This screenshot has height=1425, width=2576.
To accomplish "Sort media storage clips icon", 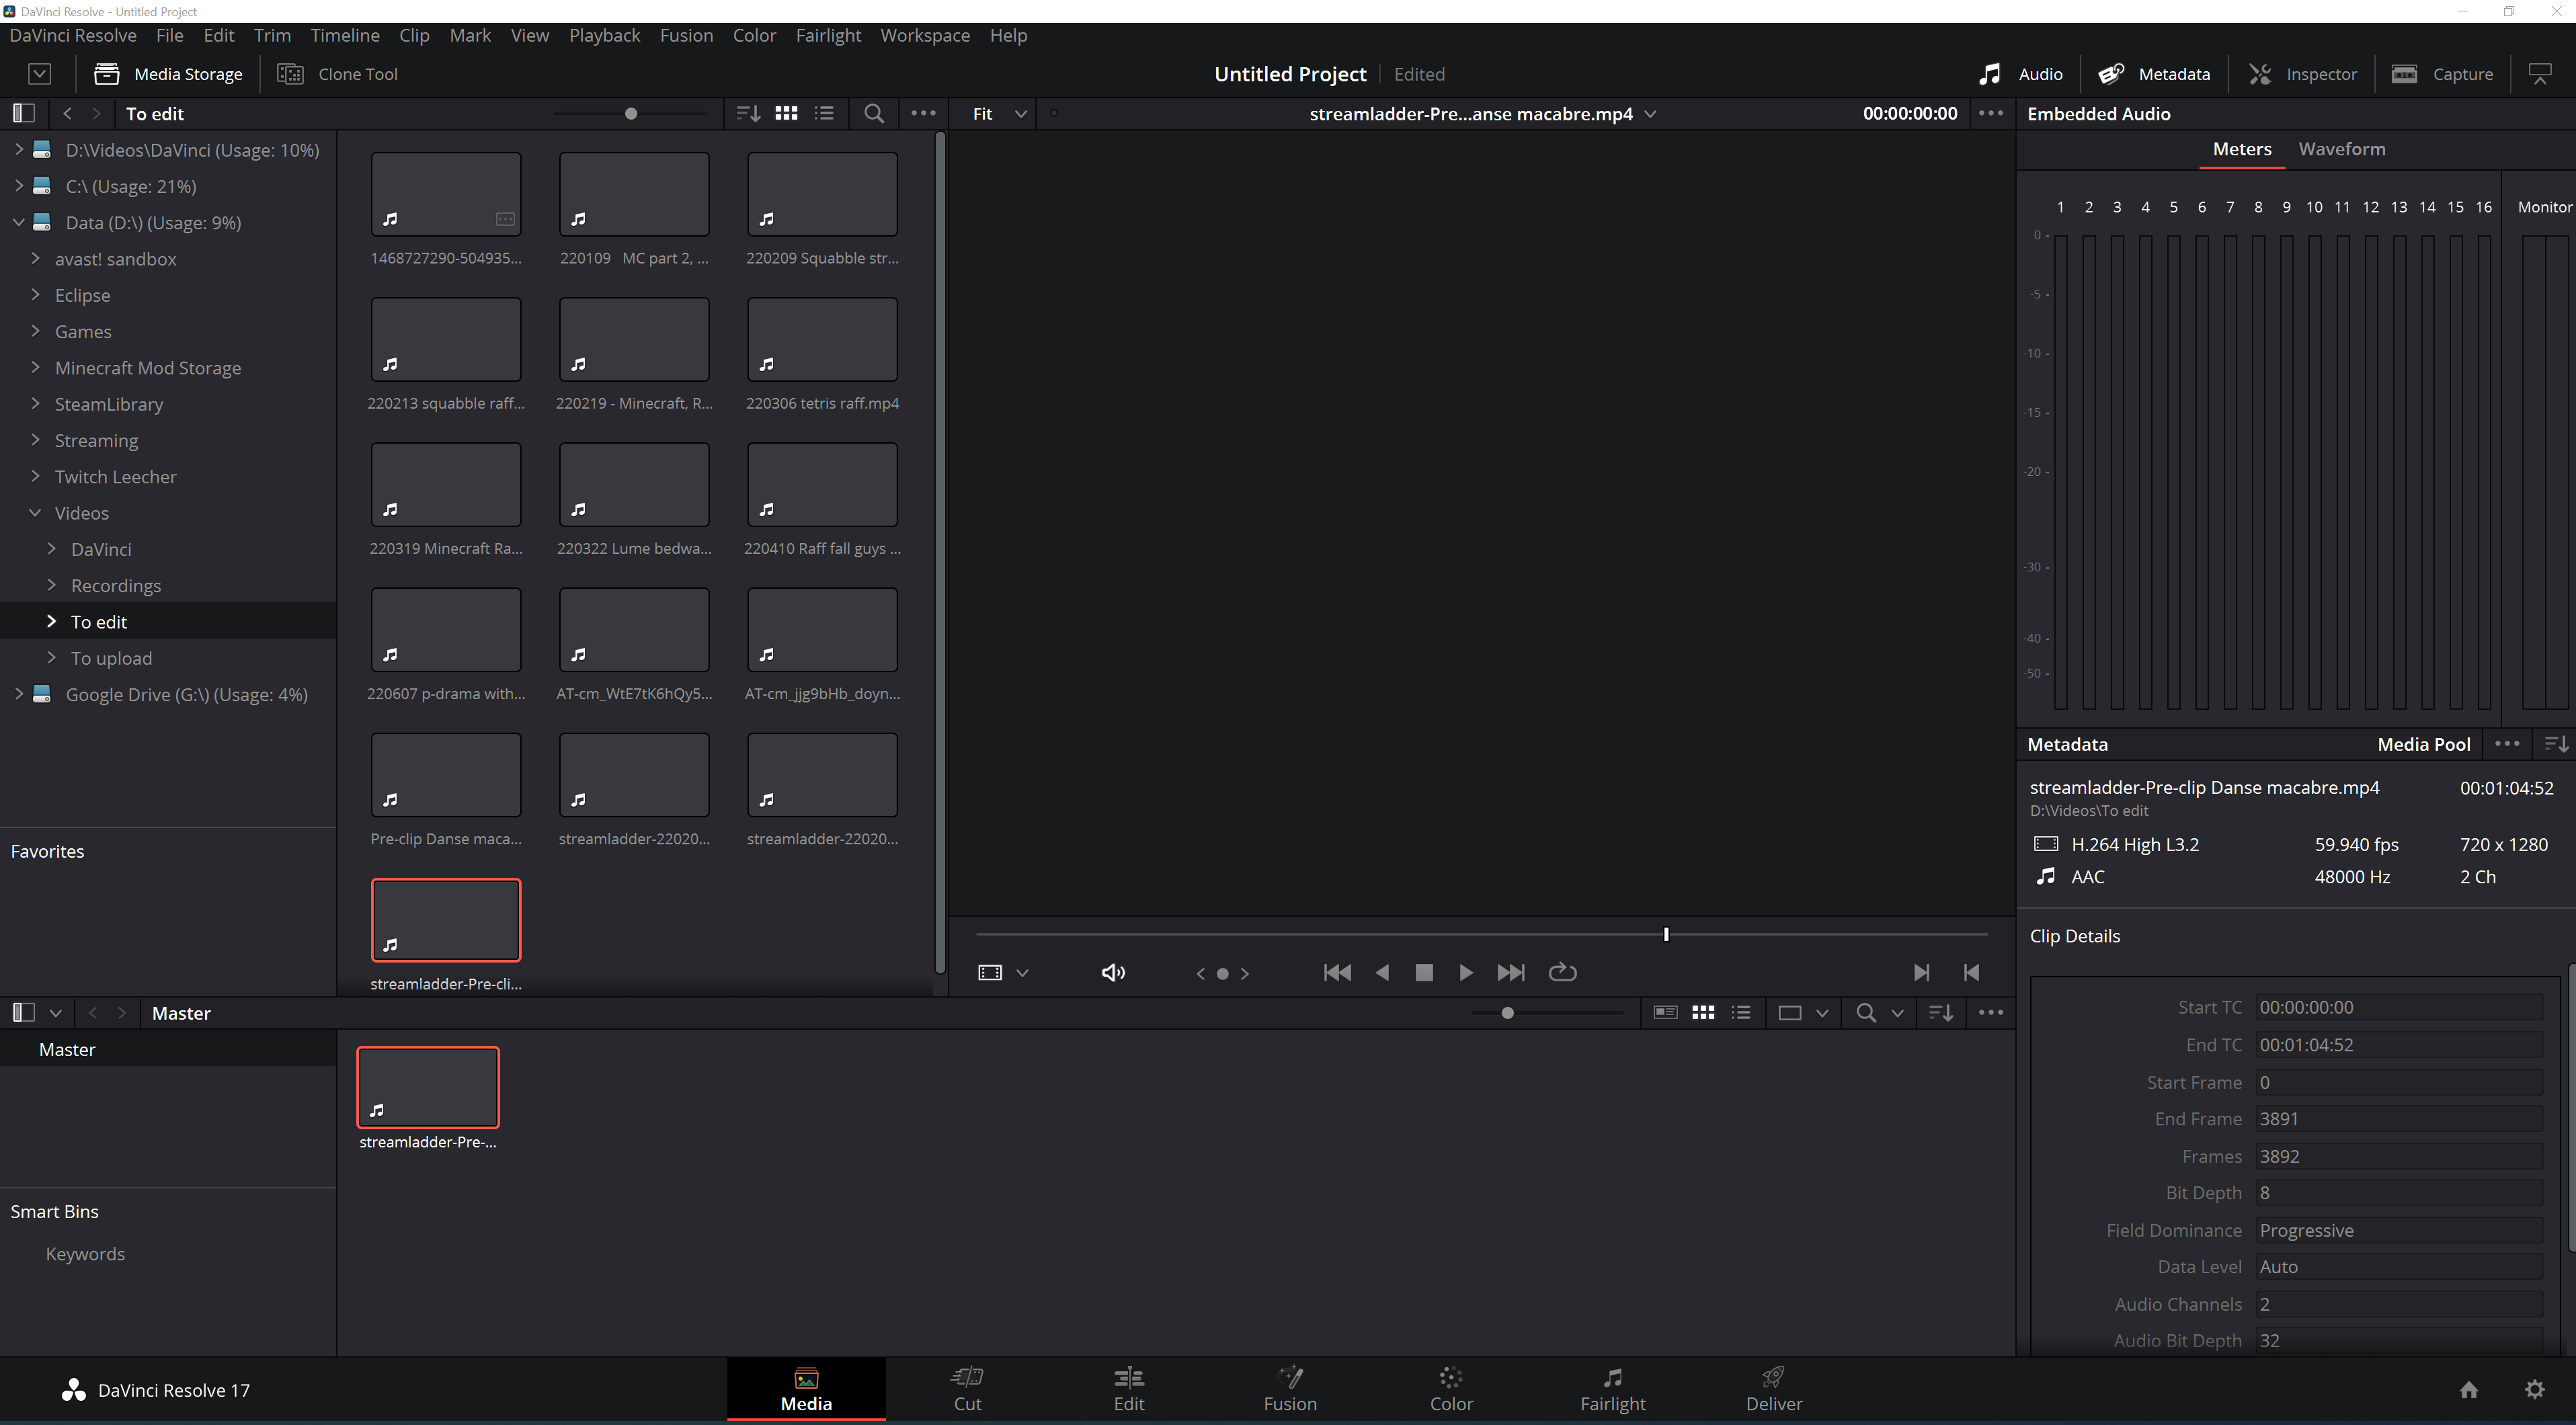I will point(748,113).
